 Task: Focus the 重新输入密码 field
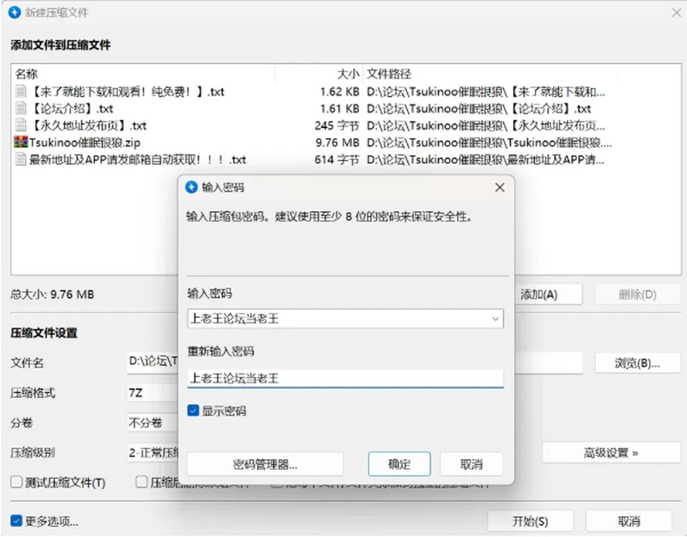(345, 378)
